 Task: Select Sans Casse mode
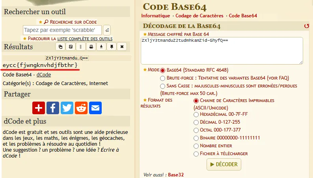tap(163, 86)
